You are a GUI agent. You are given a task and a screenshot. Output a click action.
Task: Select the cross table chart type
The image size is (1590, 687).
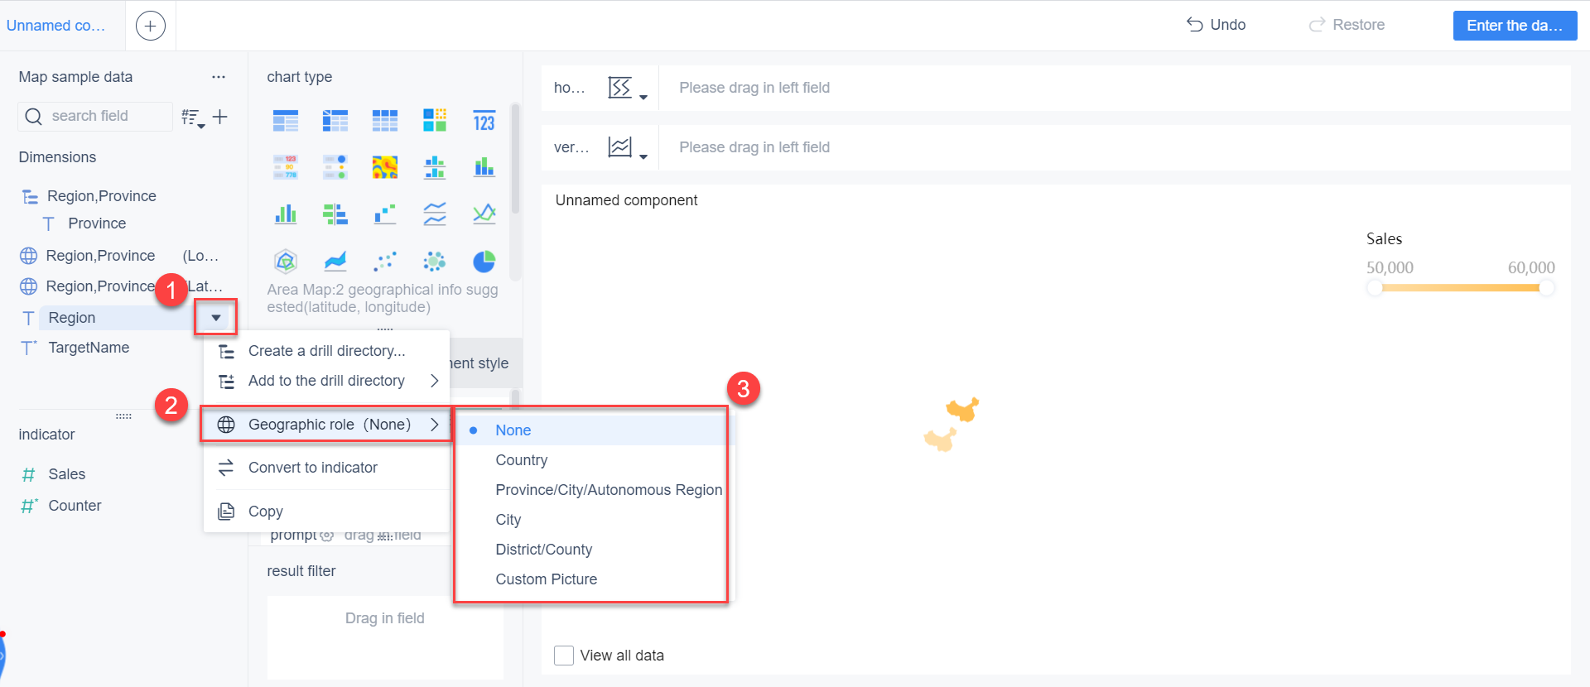tap(335, 121)
